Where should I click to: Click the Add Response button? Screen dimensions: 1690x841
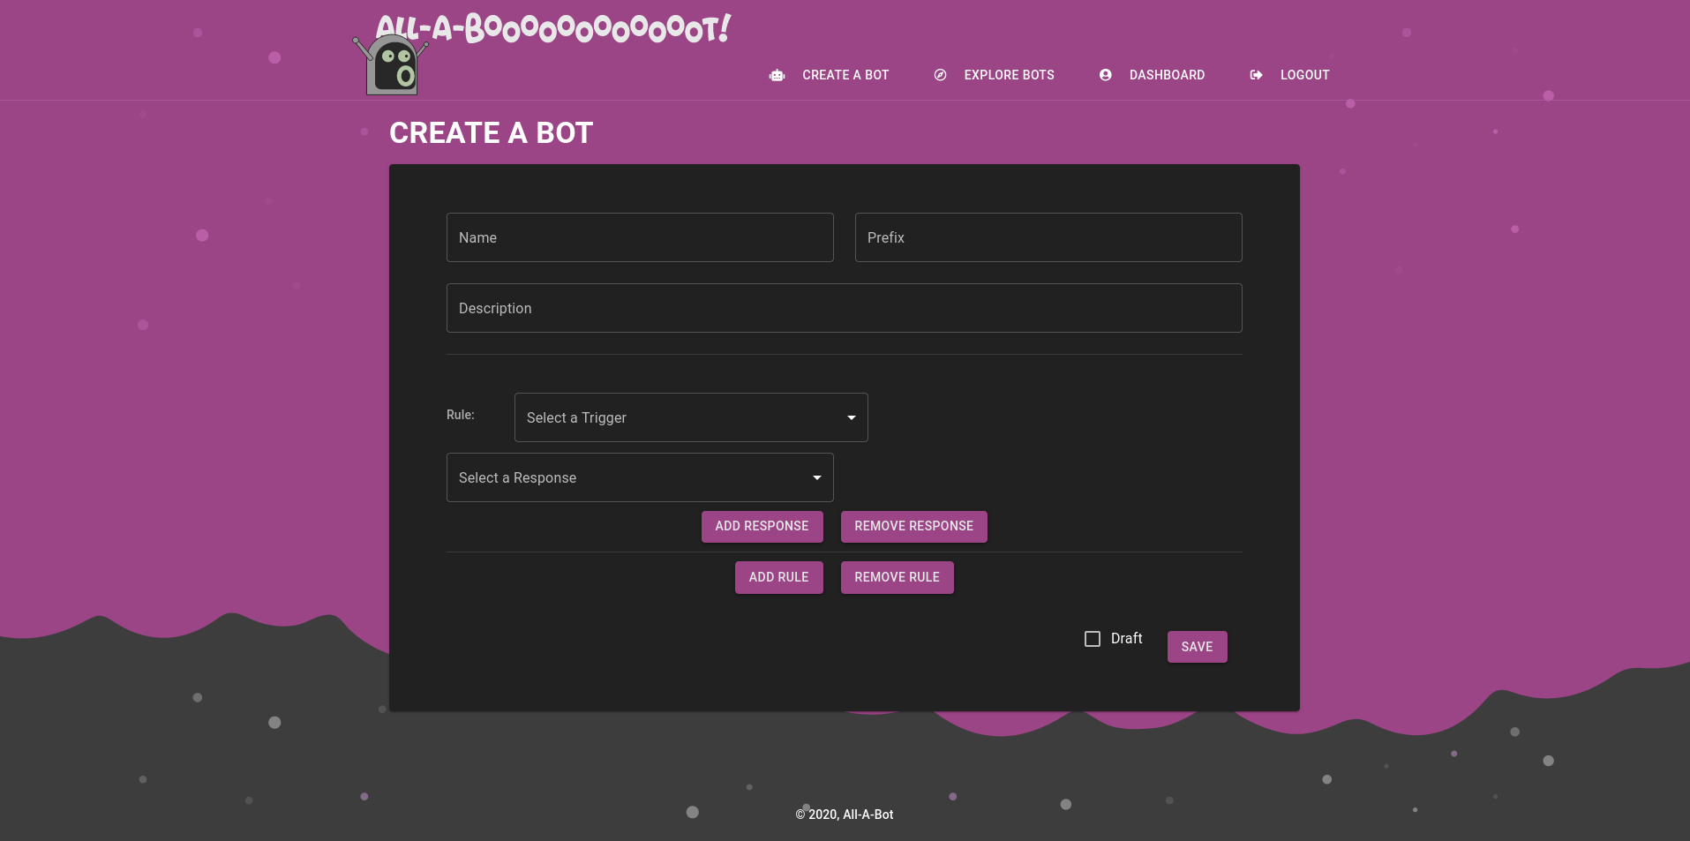coord(762,527)
